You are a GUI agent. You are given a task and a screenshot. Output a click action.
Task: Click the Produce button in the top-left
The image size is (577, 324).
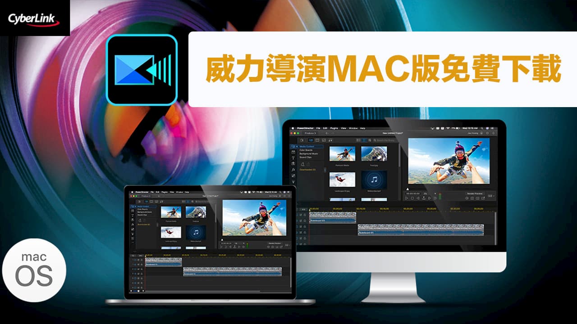tap(311, 133)
